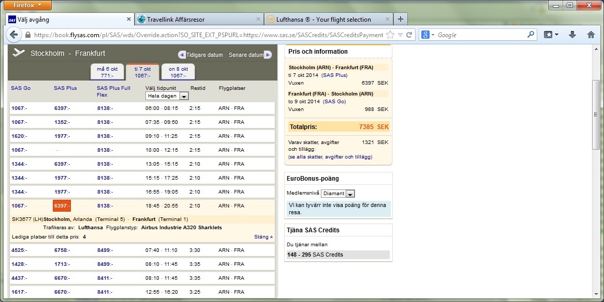Select the Välj avgång tab
The height and width of the screenshot is (302, 604).
click(70, 19)
